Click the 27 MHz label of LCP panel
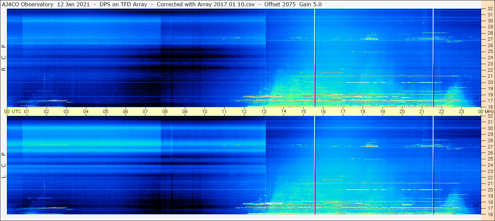Viewport: 495px width, 221px height. click(x=490, y=147)
